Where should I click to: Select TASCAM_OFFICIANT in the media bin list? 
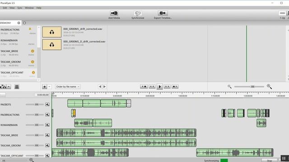pyautogui.click(x=19, y=74)
